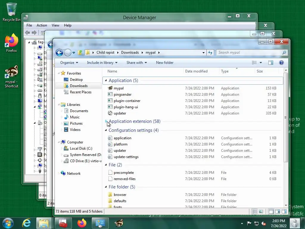Sort by the Date modified column header
This screenshot has width=305, height=229.
coord(201,71)
